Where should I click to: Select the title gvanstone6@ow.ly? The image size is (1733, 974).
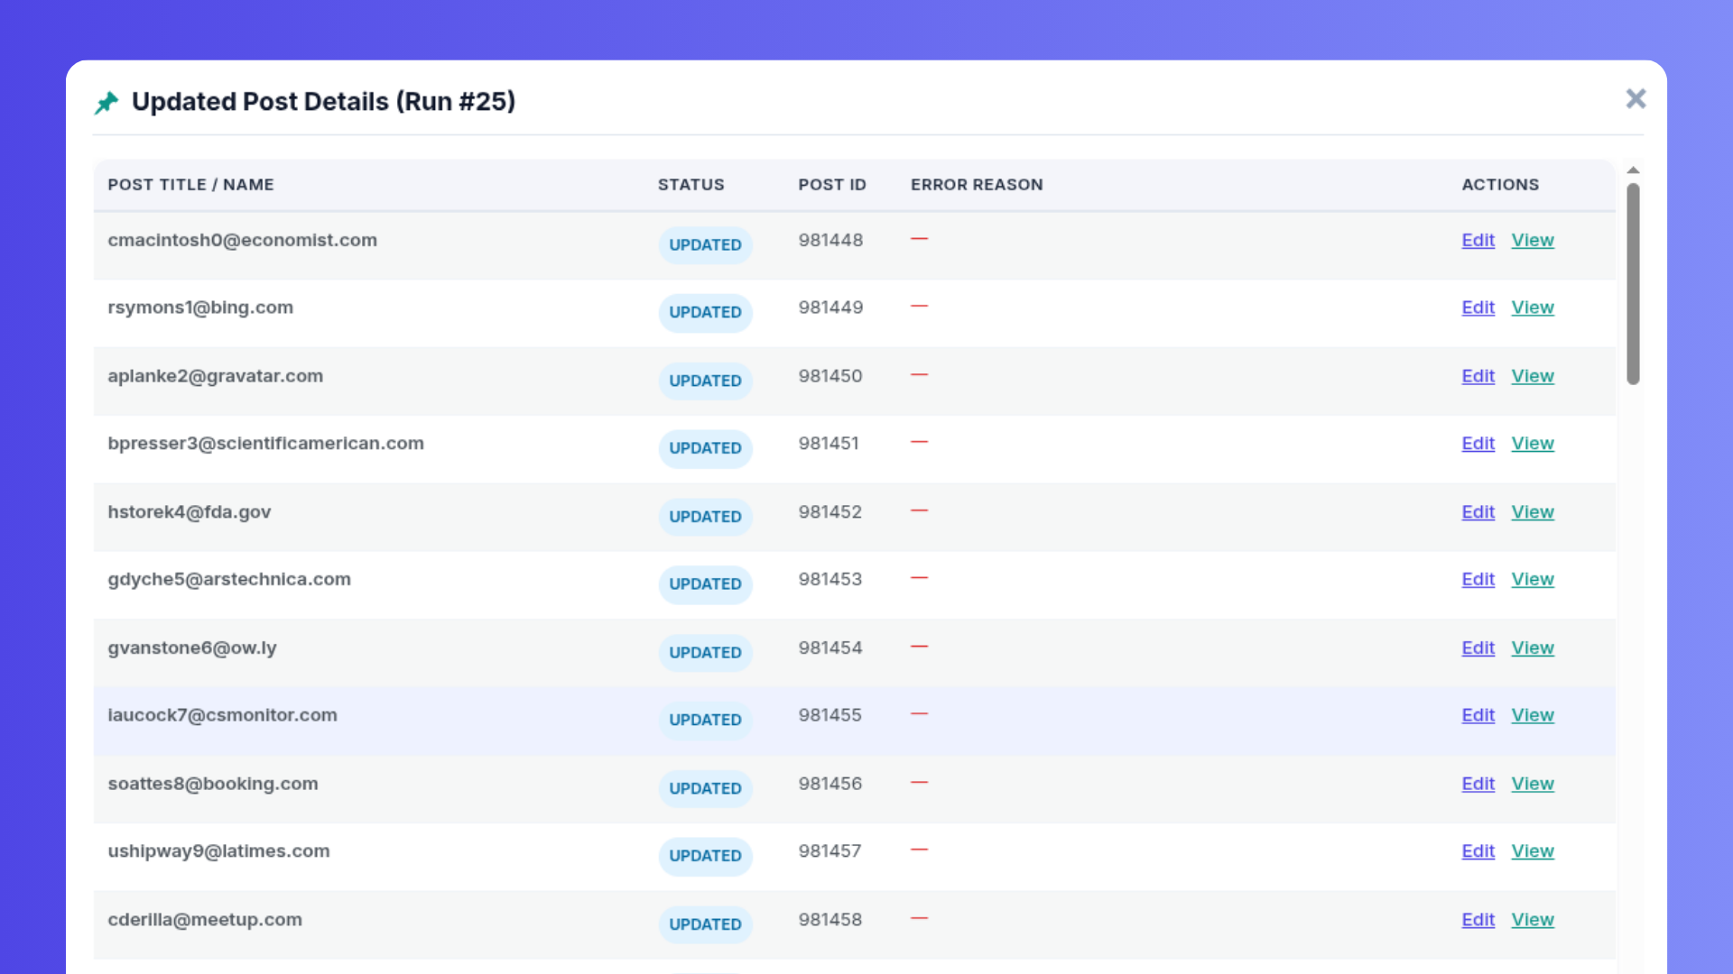pos(192,648)
